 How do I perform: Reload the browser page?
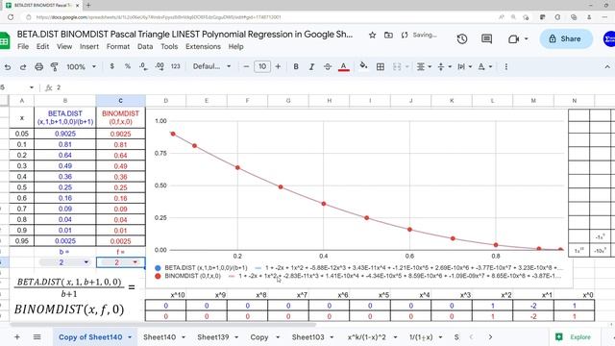11,17
